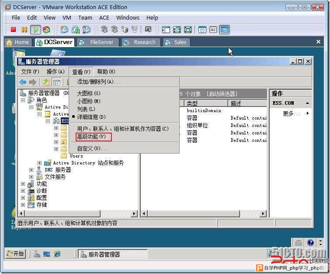Click the Quick Switch view icon

coord(177,30)
